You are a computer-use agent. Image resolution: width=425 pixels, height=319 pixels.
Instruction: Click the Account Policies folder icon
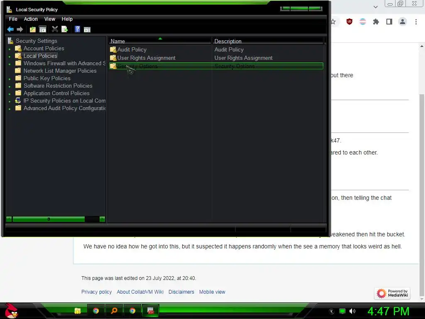click(x=18, y=48)
